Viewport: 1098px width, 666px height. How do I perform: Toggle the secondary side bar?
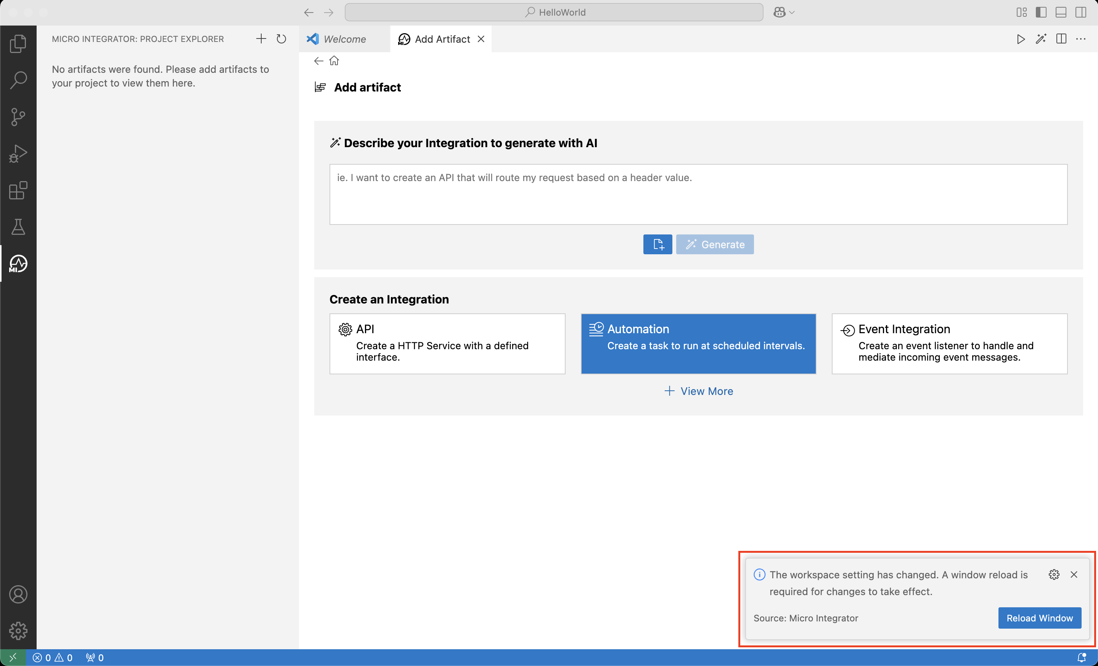pyautogui.click(x=1080, y=13)
